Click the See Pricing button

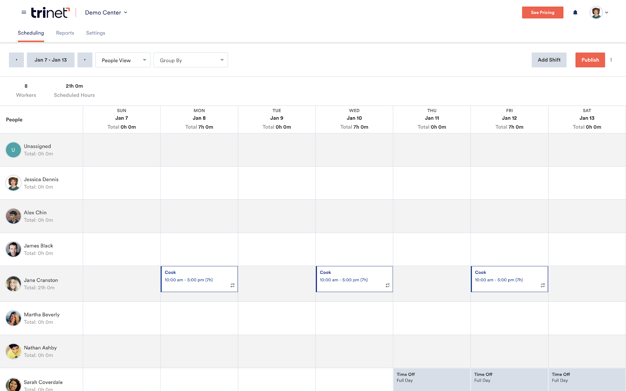pos(543,13)
